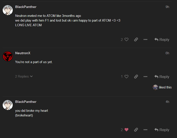Copy link of BlackPanther's ATOM invite post

point(136,39)
